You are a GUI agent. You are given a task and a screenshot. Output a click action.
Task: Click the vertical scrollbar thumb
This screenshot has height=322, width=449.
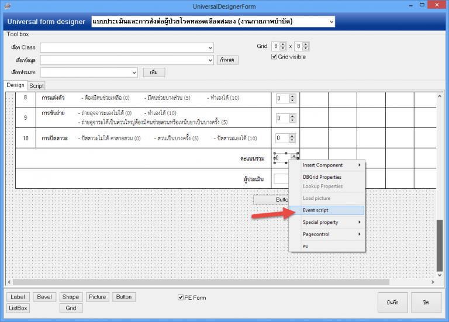coord(440,245)
